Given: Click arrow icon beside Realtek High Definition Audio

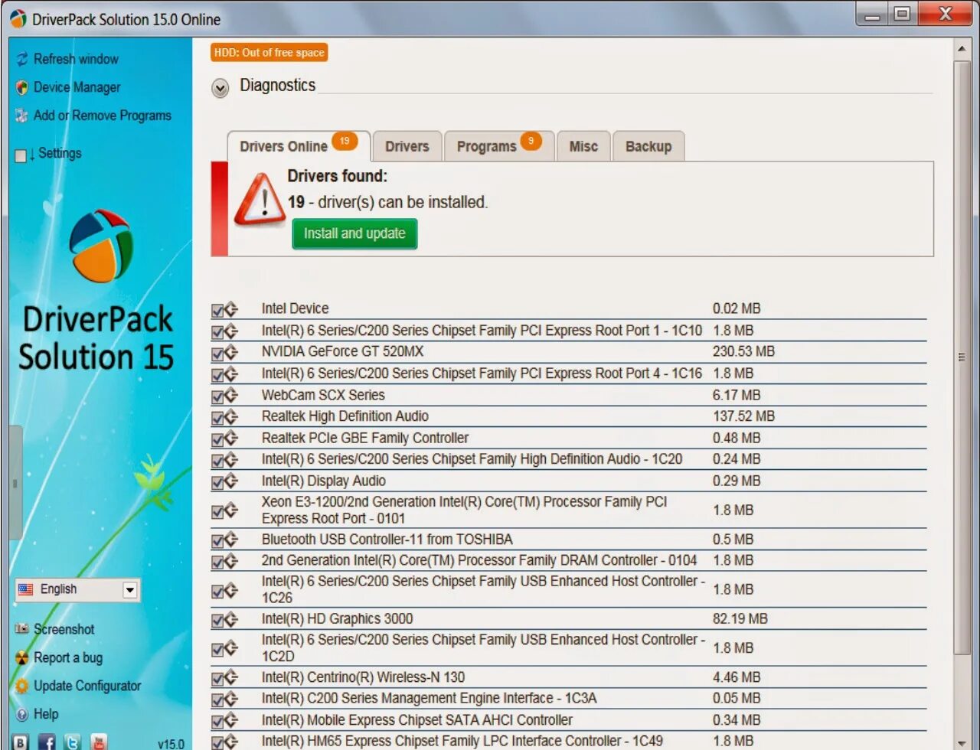Looking at the screenshot, I should [x=231, y=417].
